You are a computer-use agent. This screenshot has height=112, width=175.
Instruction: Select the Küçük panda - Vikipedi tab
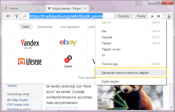coord(67,8)
